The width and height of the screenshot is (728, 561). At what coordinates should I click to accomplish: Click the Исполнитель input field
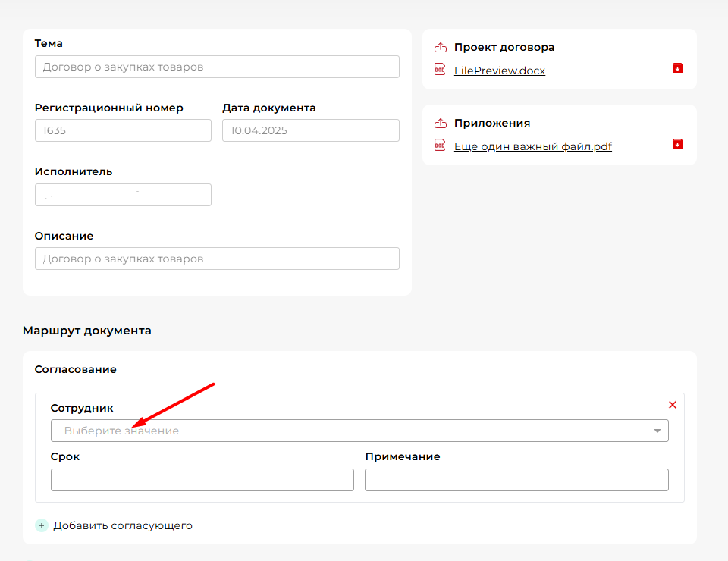tap(123, 195)
